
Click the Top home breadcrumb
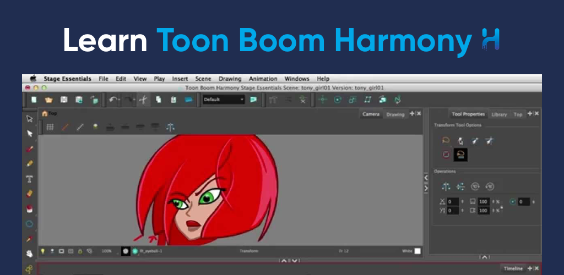[49, 113]
